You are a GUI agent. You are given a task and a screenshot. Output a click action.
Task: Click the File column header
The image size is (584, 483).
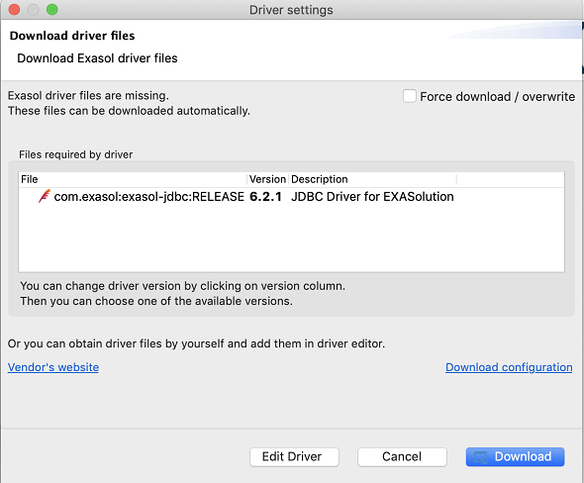tap(133, 179)
